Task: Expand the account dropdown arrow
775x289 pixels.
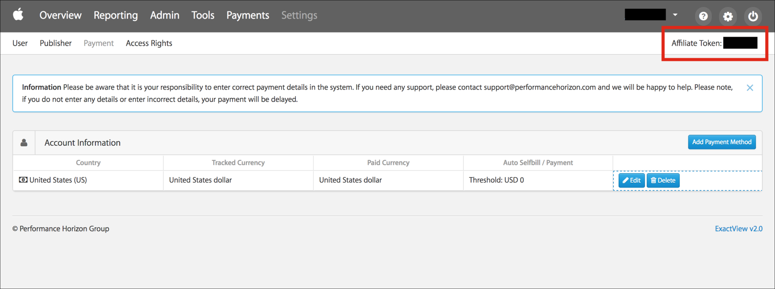Action: tap(675, 15)
